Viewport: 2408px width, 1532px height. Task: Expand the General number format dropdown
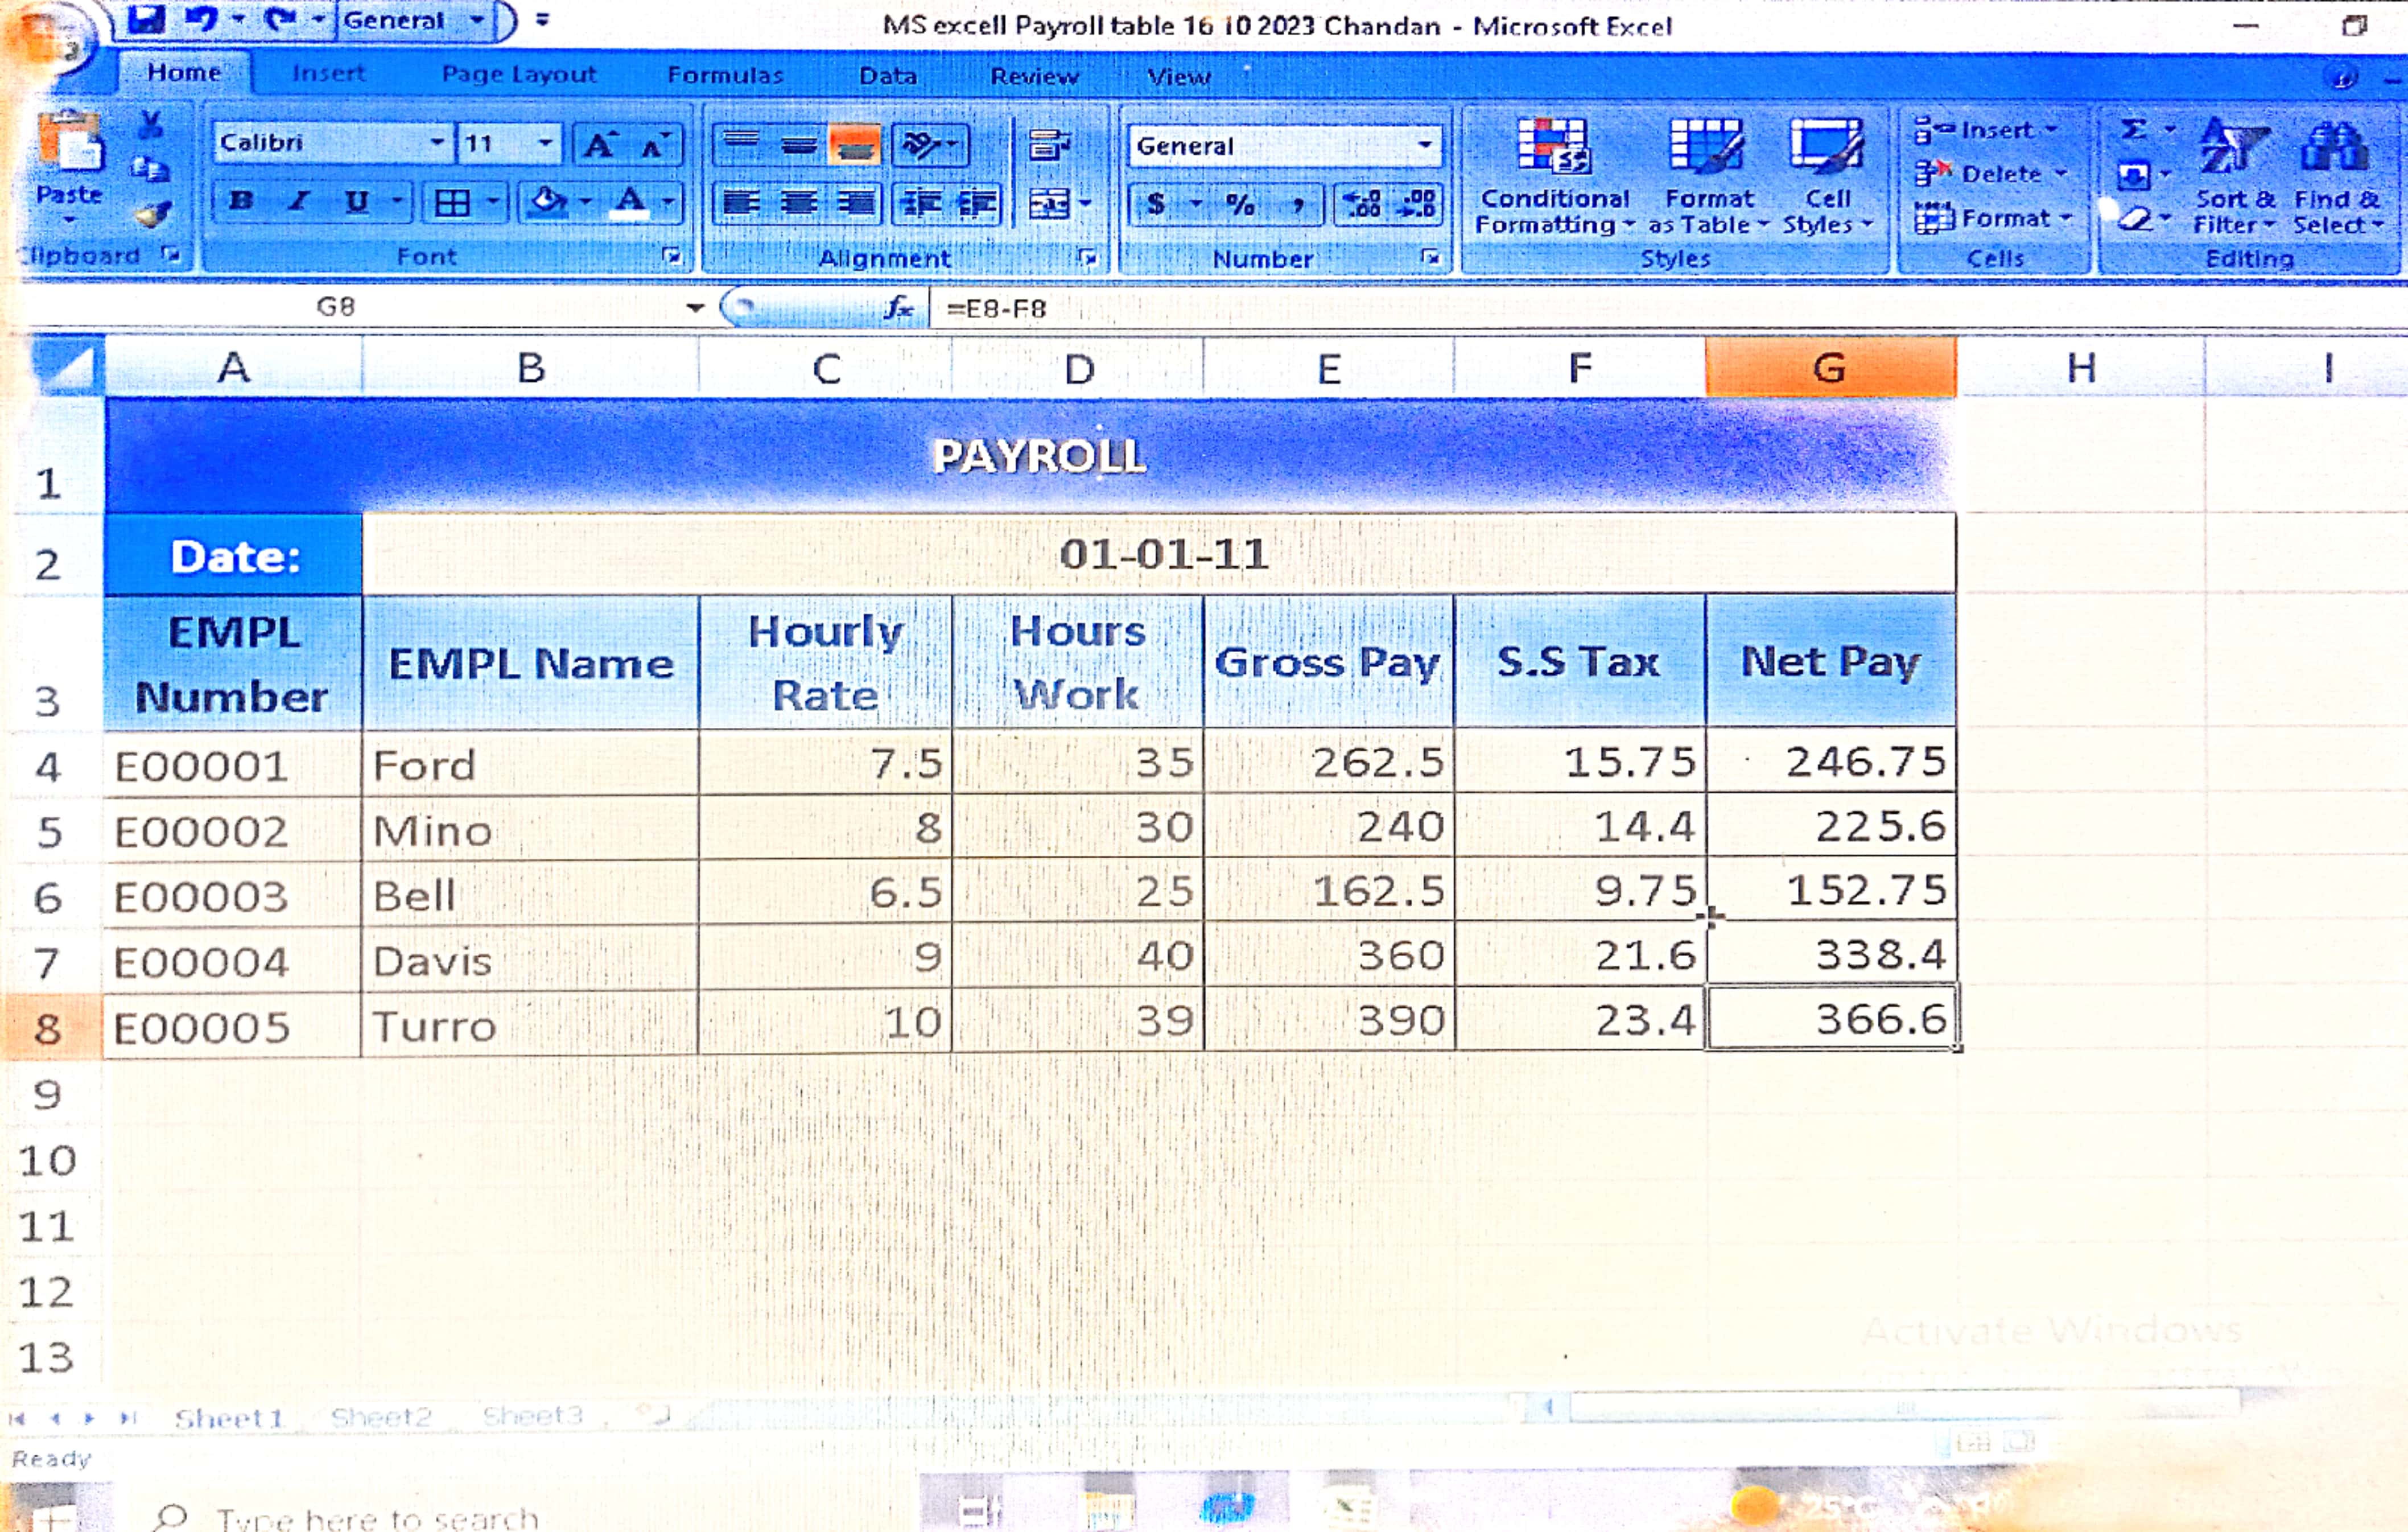coord(1424,146)
